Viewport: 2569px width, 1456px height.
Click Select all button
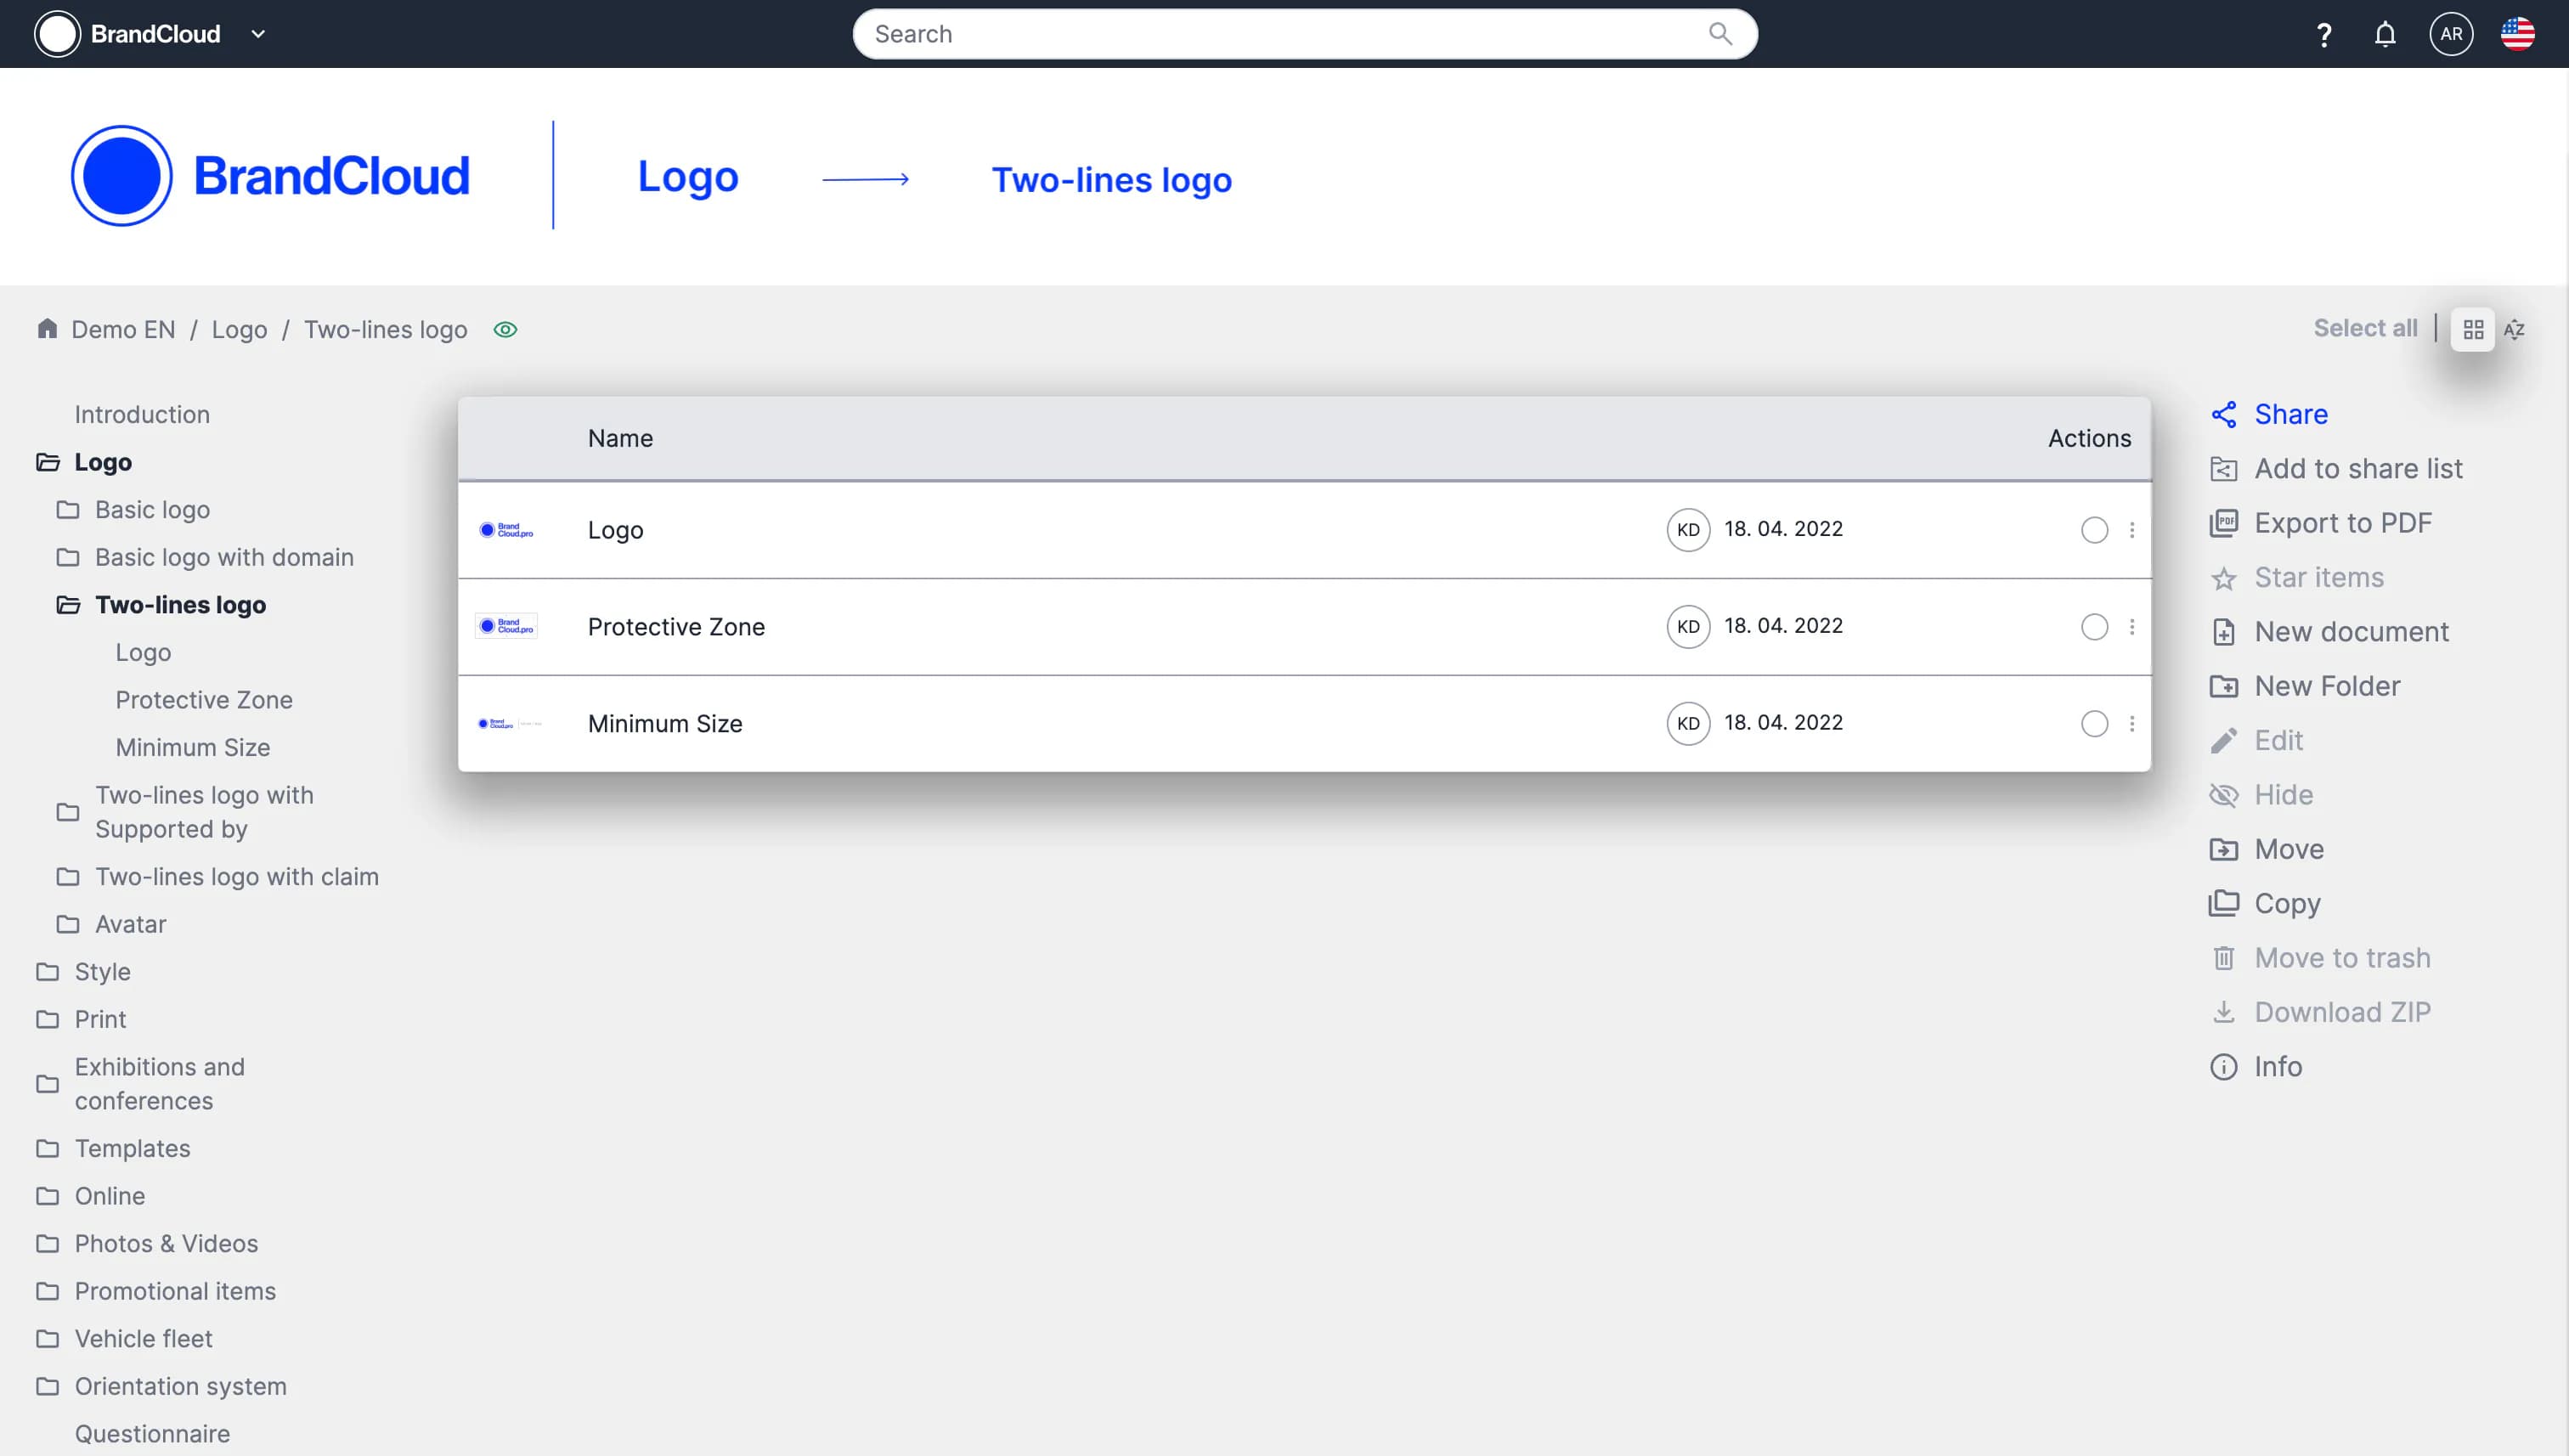coord(2365,329)
